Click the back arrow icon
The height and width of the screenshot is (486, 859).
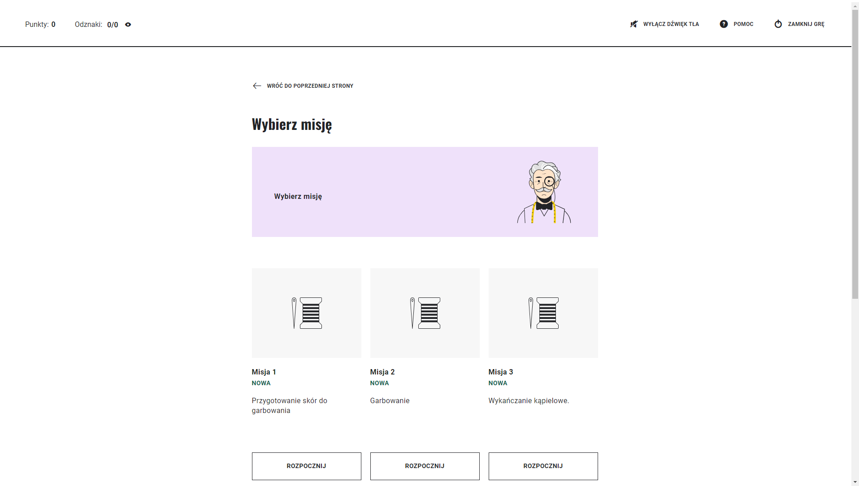(x=257, y=86)
